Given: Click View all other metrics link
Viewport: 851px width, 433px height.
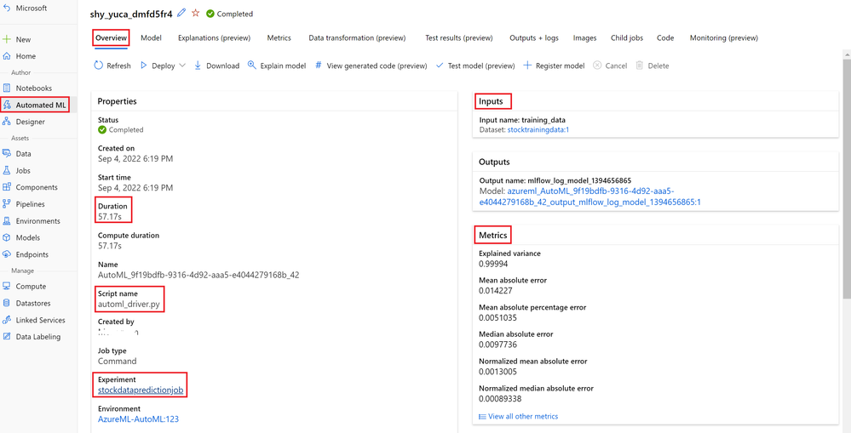Looking at the screenshot, I should coord(518,416).
